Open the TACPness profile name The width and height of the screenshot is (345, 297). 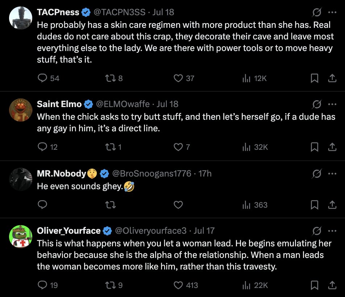(58, 12)
